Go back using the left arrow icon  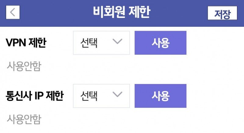point(13,12)
